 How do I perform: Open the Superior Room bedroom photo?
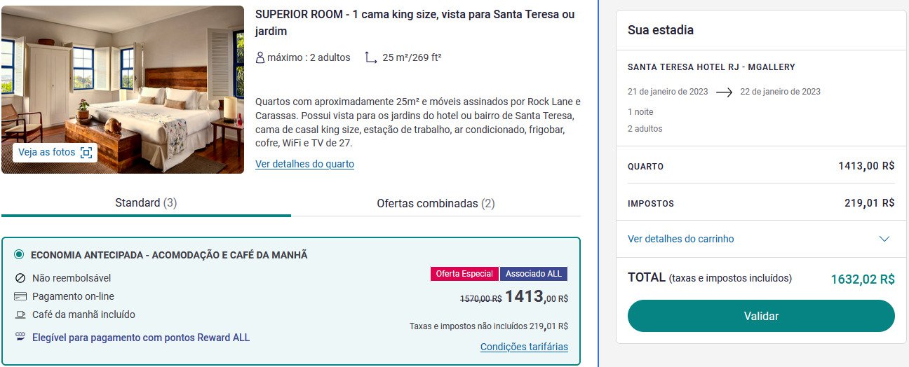123,90
